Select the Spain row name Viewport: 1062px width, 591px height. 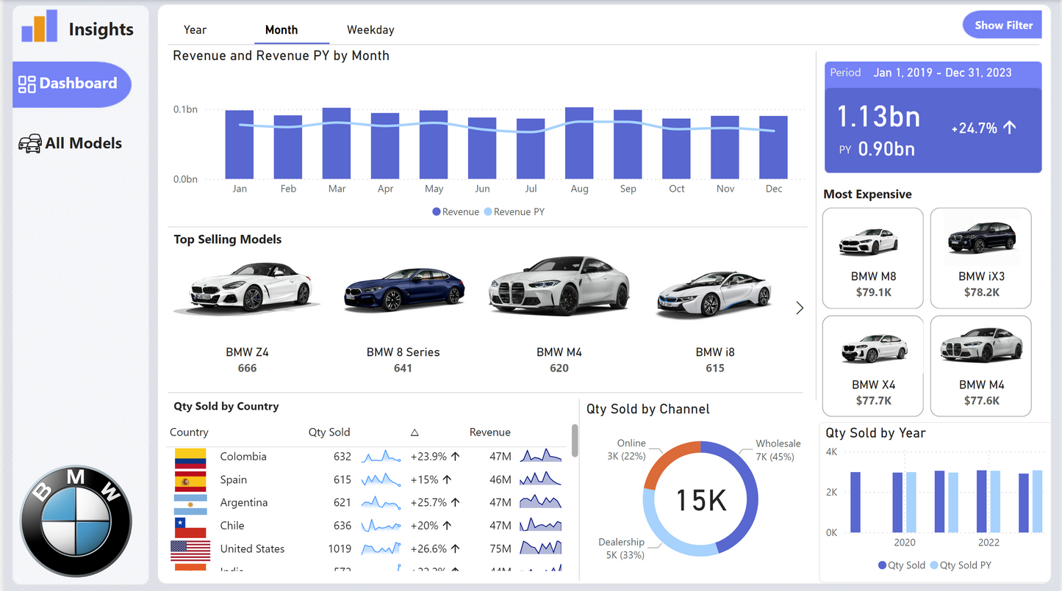tap(234, 479)
